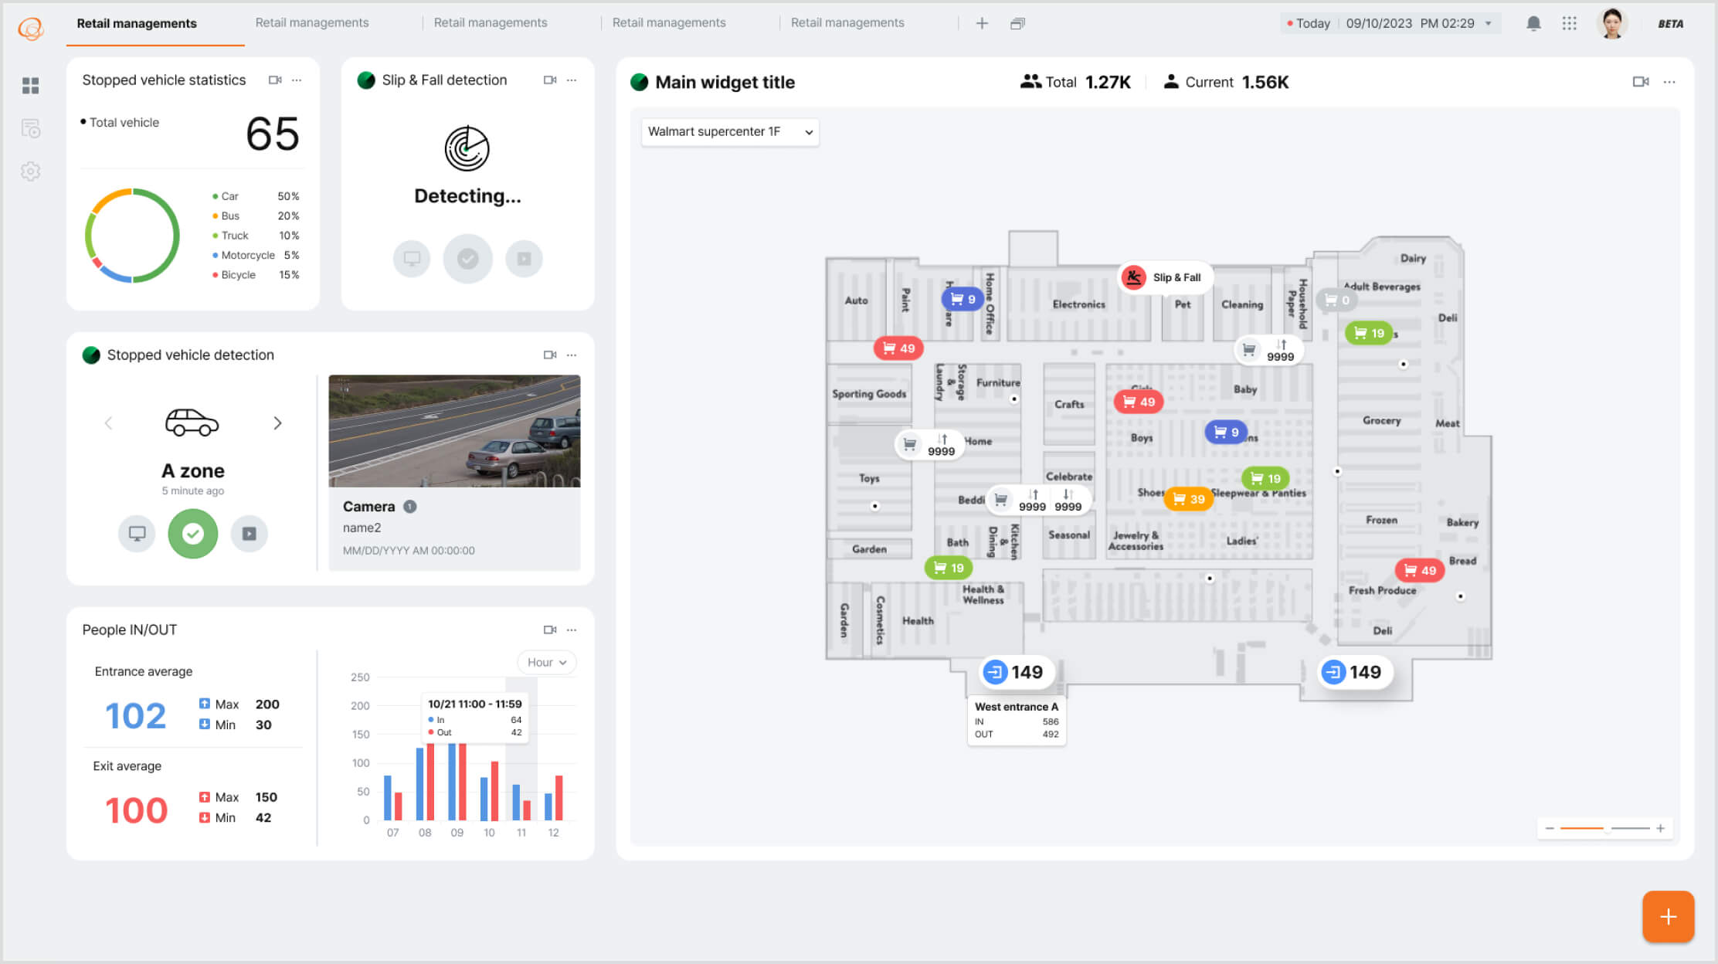Open the Hour interval dropdown

point(547,662)
